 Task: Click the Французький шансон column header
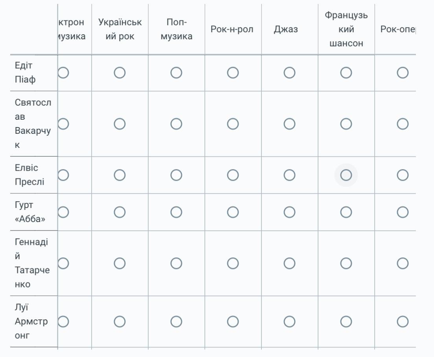pyautogui.click(x=346, y=29)
